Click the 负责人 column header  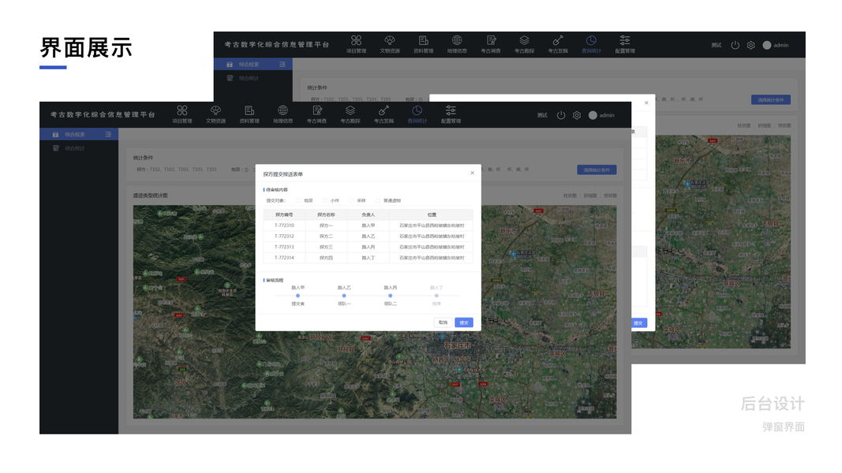[369, 214]
